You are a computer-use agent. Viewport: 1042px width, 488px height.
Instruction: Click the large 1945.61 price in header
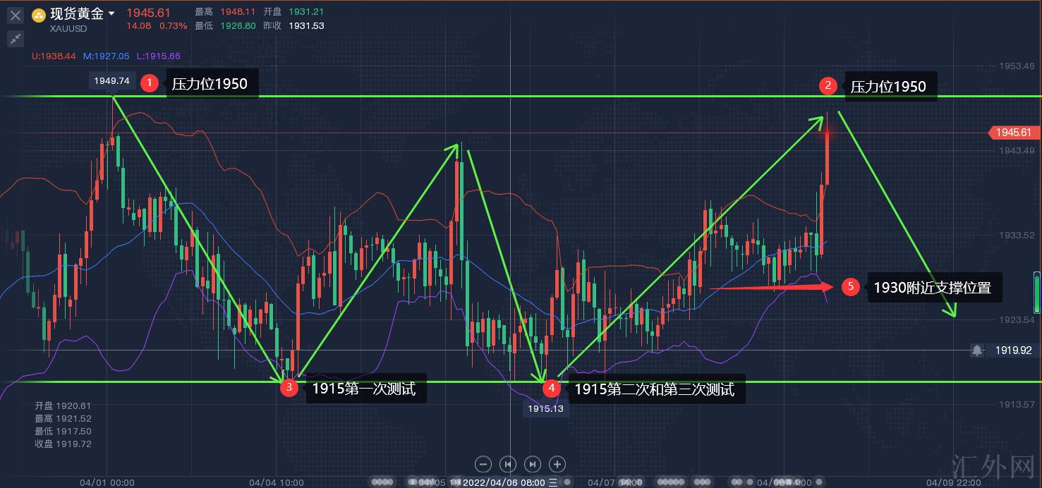click(x=149, y=13)
